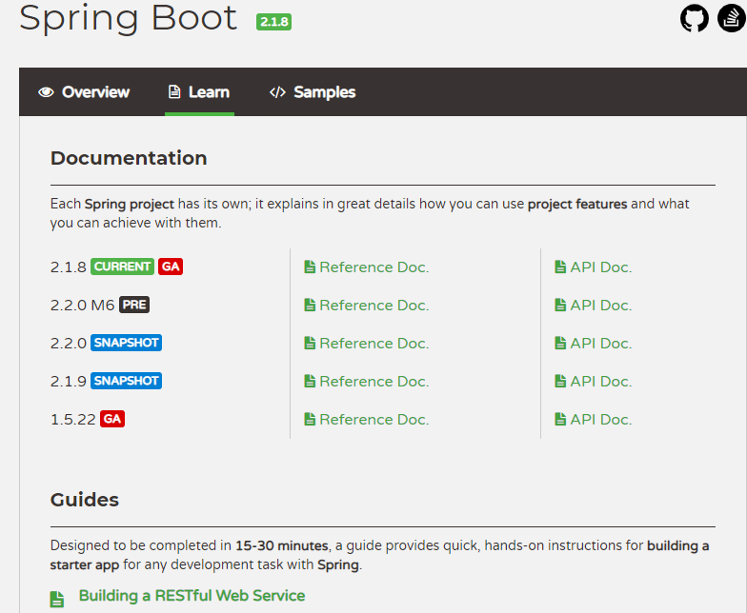Click the Documentation heading

(x=129, y=158)
